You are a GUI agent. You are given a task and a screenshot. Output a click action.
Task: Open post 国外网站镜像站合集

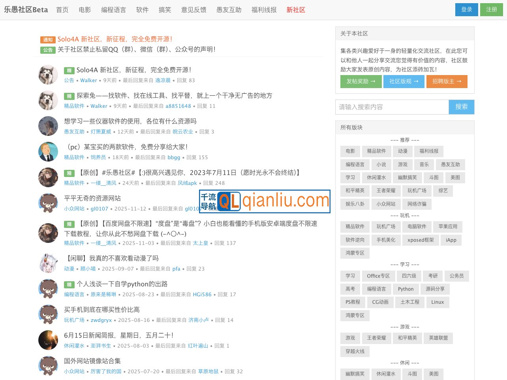tap(92, 361)
